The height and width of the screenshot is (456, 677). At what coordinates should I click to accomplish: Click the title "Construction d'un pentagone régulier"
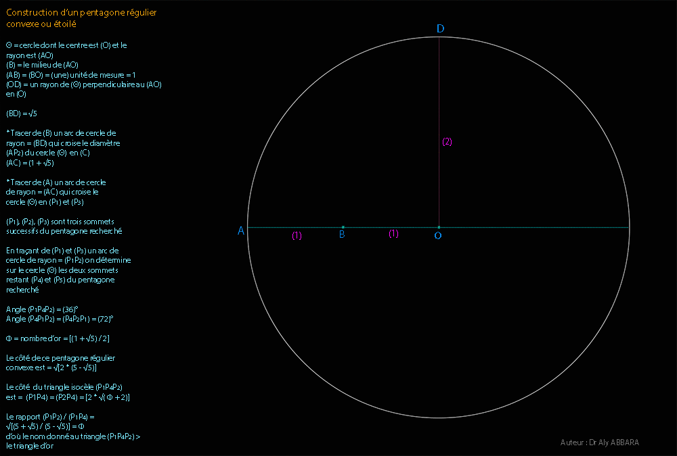click(83, 13)
